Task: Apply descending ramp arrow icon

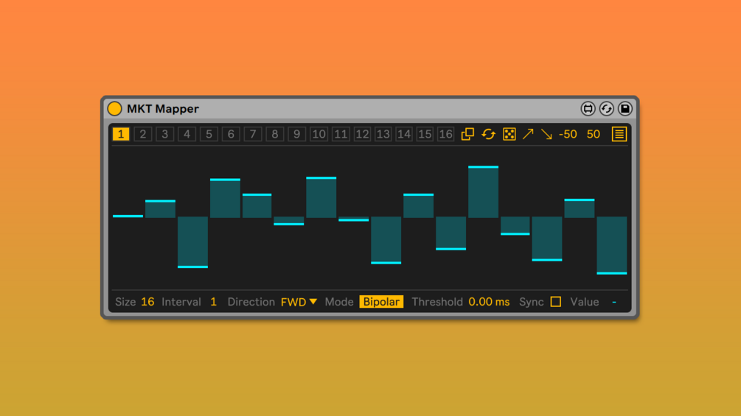Action: [x=546, y=134]
